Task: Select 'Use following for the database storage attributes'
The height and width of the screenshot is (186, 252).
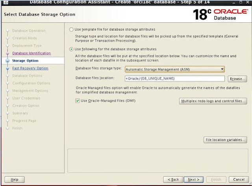Action: pos(71,49)
